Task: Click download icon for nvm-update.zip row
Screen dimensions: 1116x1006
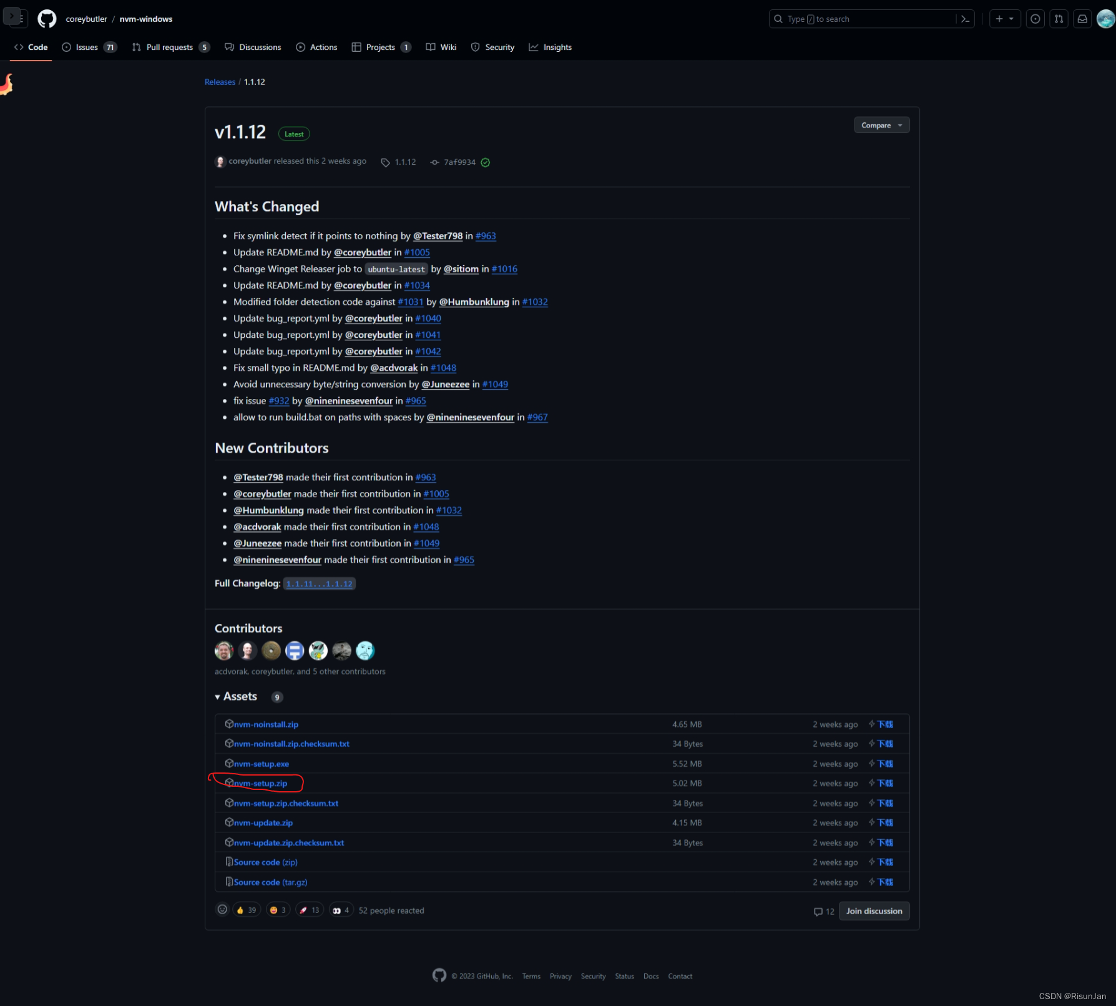Action: click(881, 823)
